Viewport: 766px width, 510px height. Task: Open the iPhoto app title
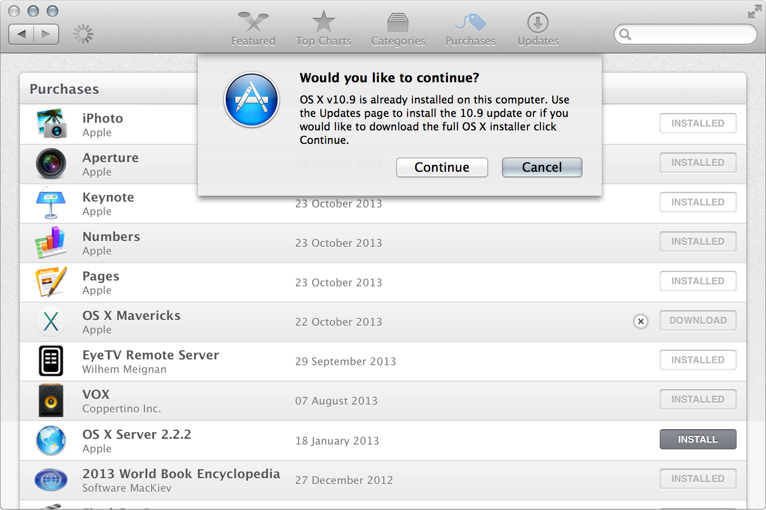coord(102,118)
